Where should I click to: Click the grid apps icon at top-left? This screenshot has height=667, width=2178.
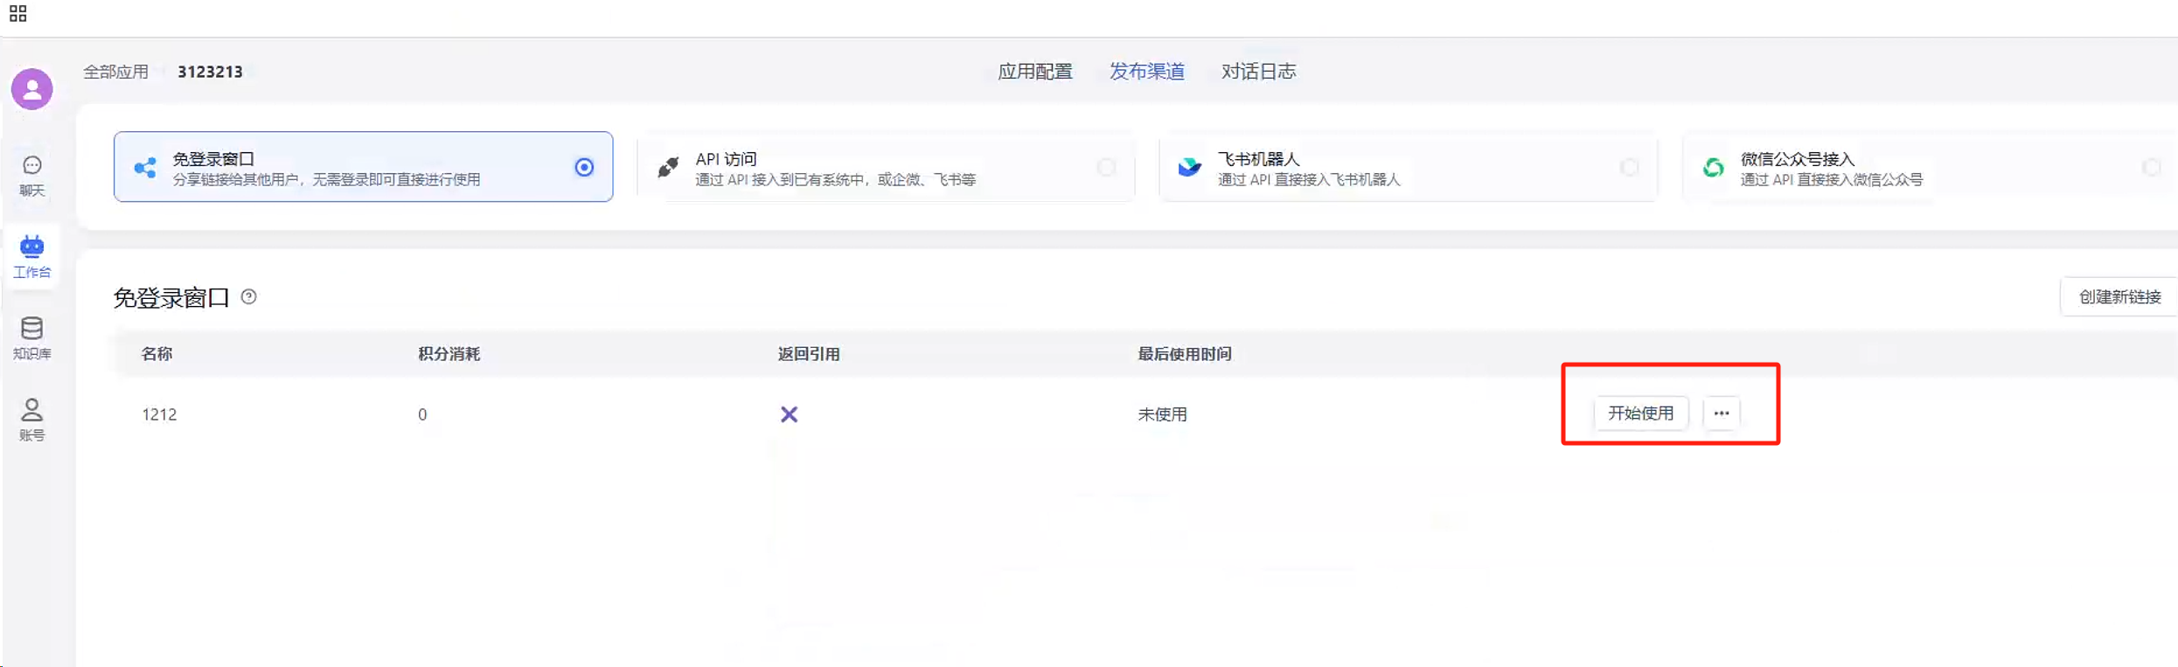17,14
